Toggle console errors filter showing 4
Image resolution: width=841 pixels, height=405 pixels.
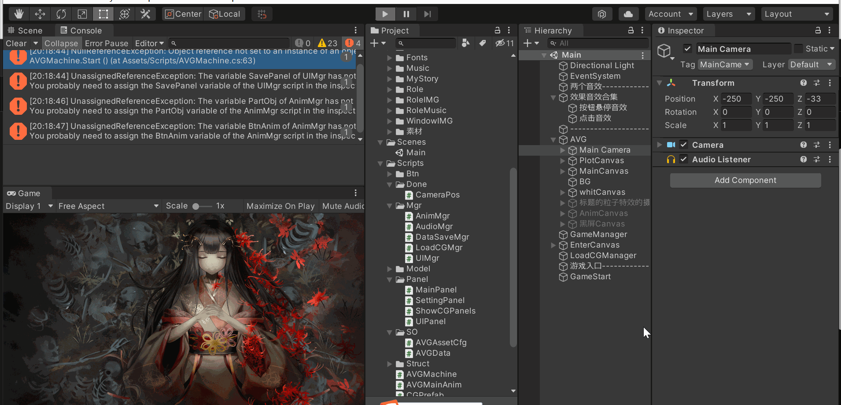[x=353, y=43]
